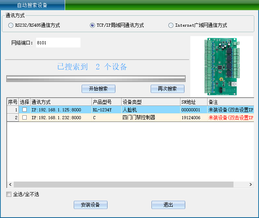Click device type 四门门禁控制器 cell
This screenshot has height=218, width=259.
[x=151, y=118]
